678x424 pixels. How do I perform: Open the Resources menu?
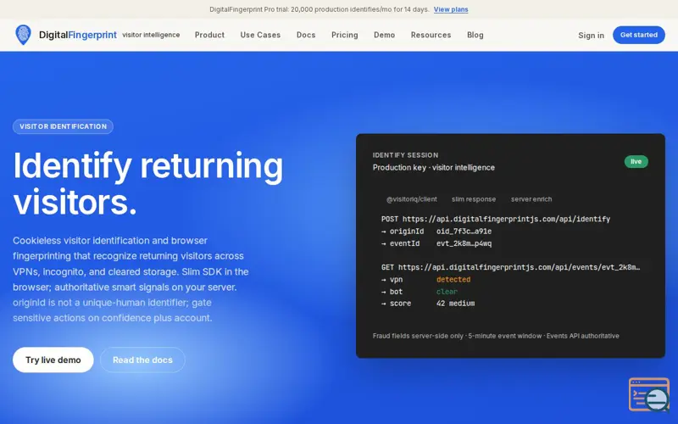[431, 35]
